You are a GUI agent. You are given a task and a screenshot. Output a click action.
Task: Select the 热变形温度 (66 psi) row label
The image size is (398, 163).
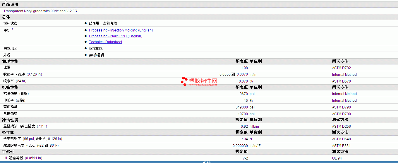33,139
